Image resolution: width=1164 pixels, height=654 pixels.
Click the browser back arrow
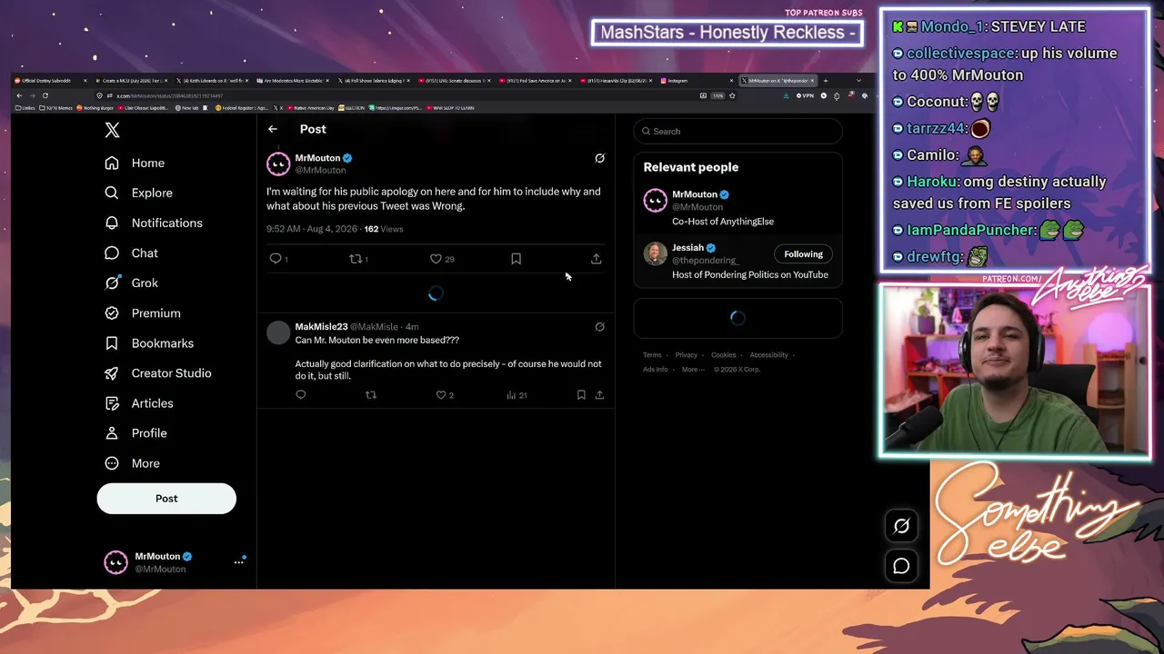[19, 95]
